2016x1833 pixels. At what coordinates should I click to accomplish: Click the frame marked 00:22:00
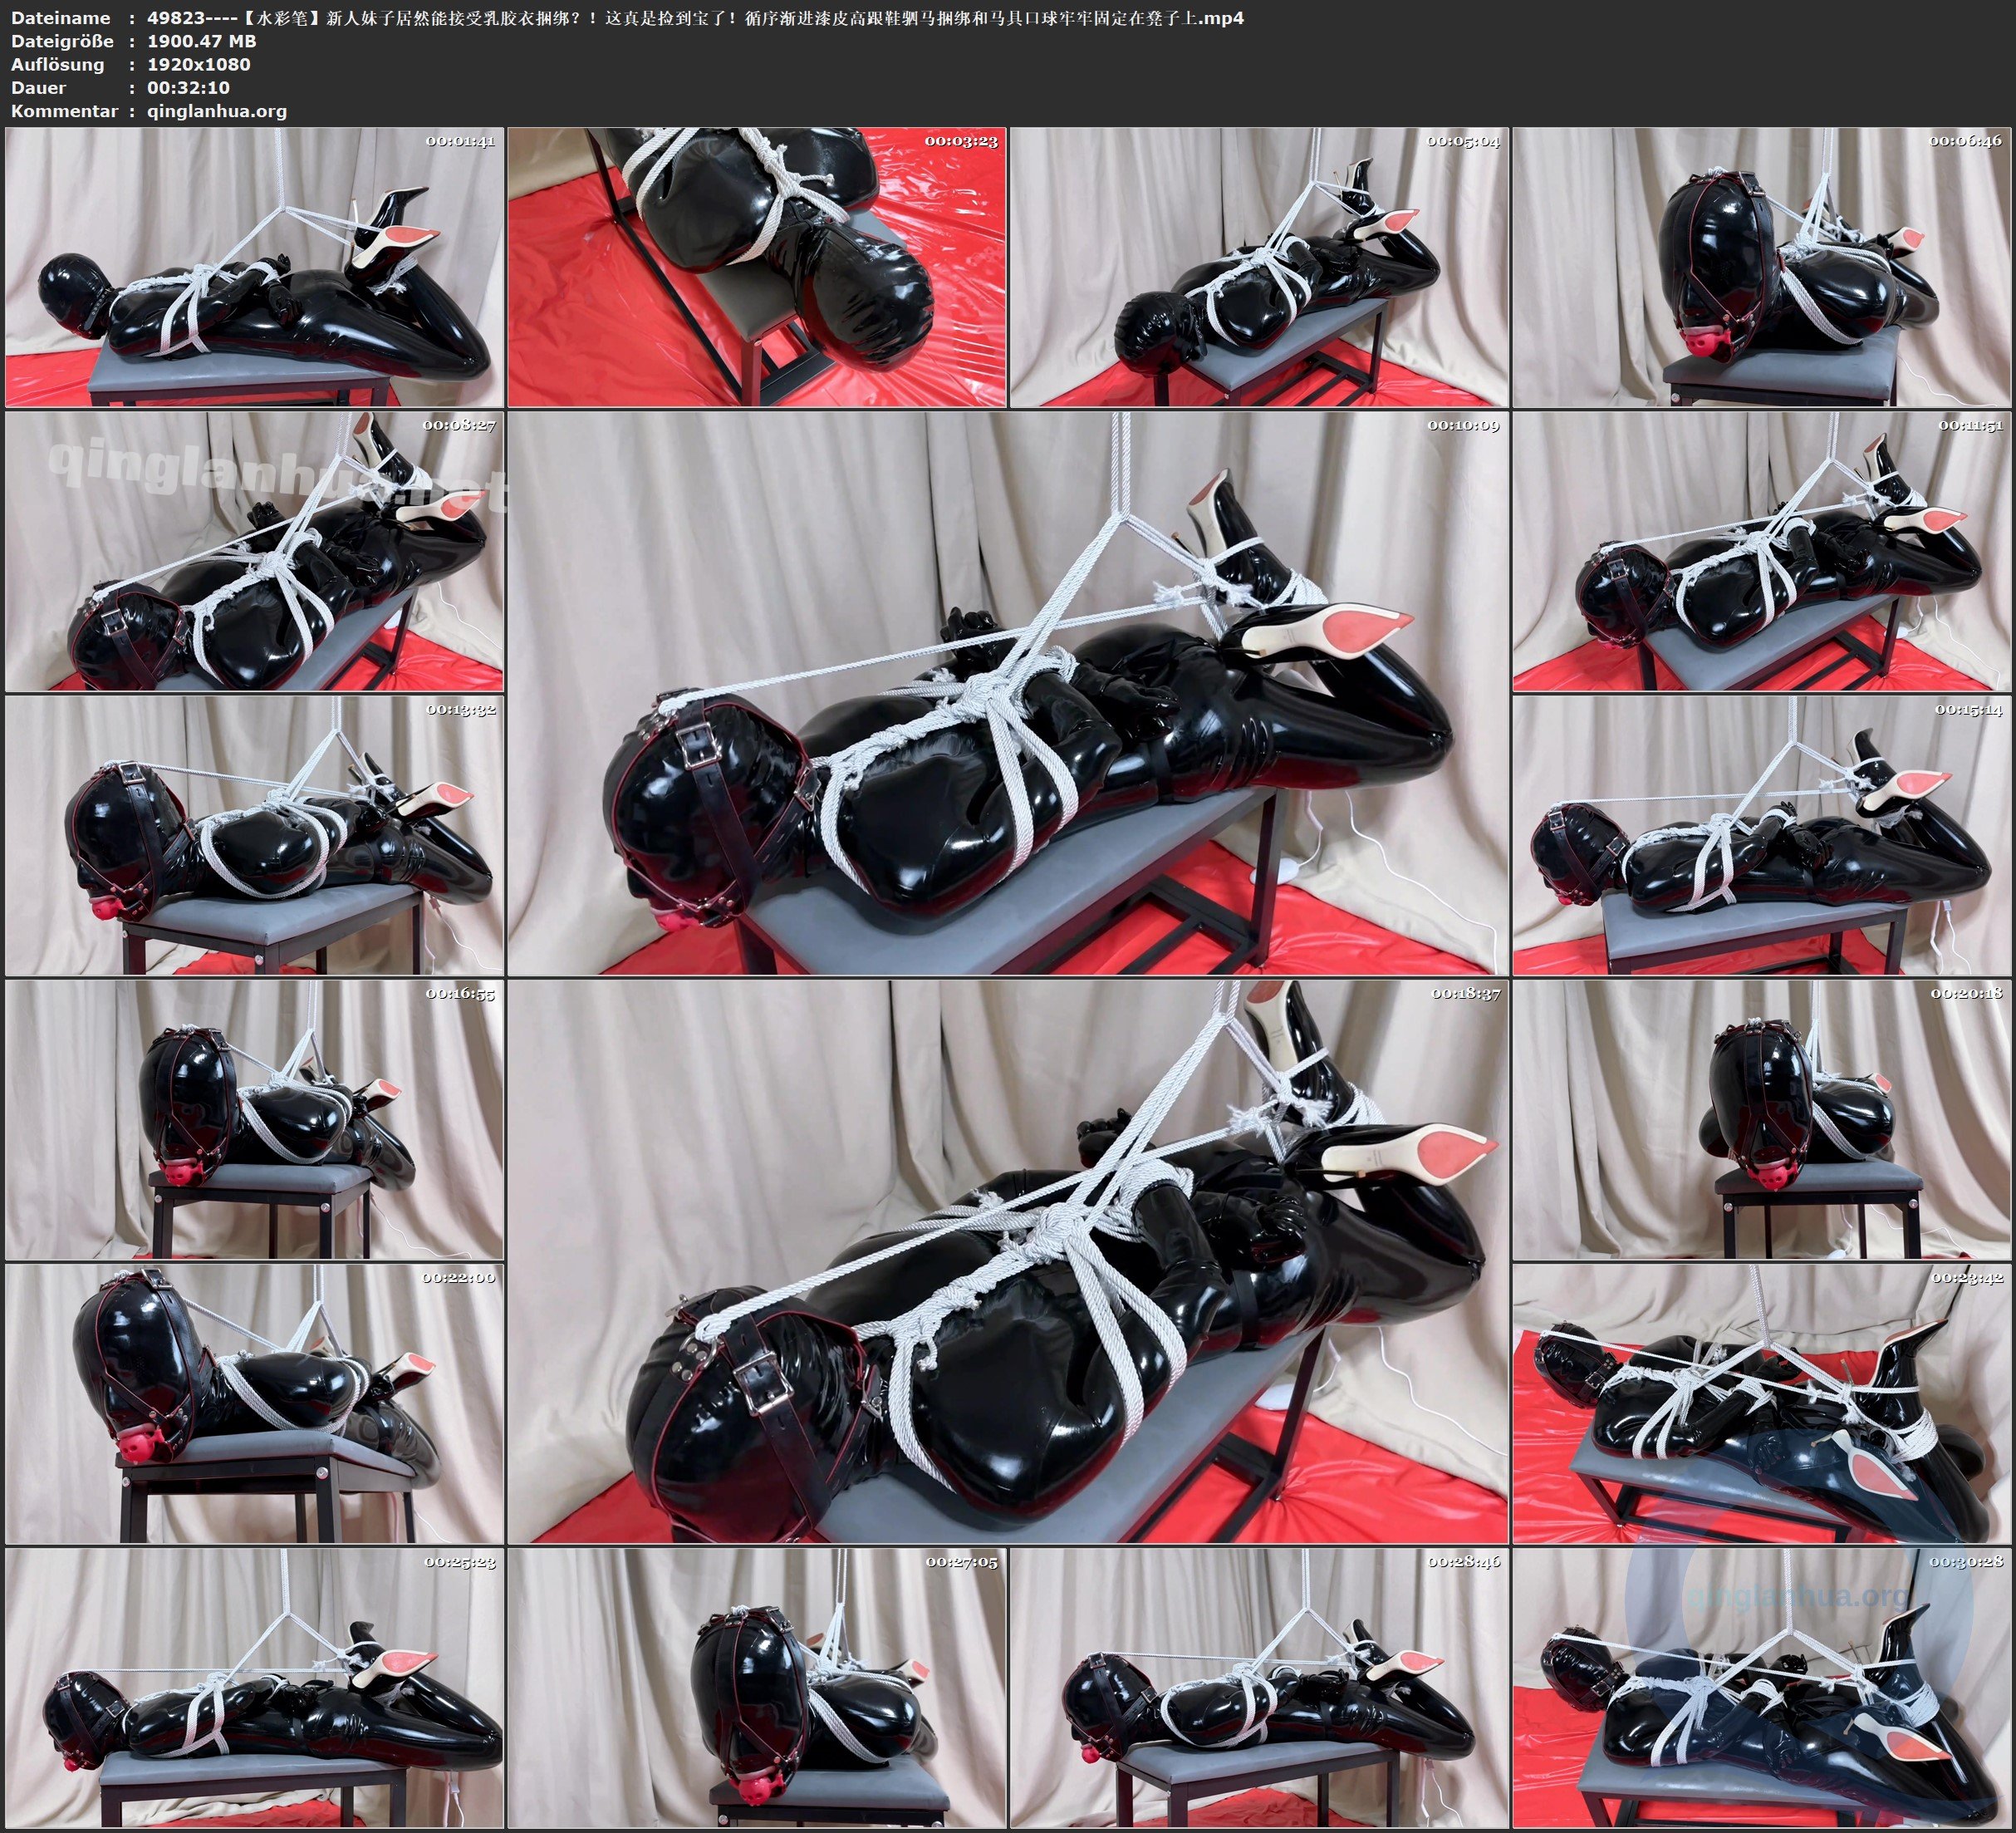point(254,1403)
